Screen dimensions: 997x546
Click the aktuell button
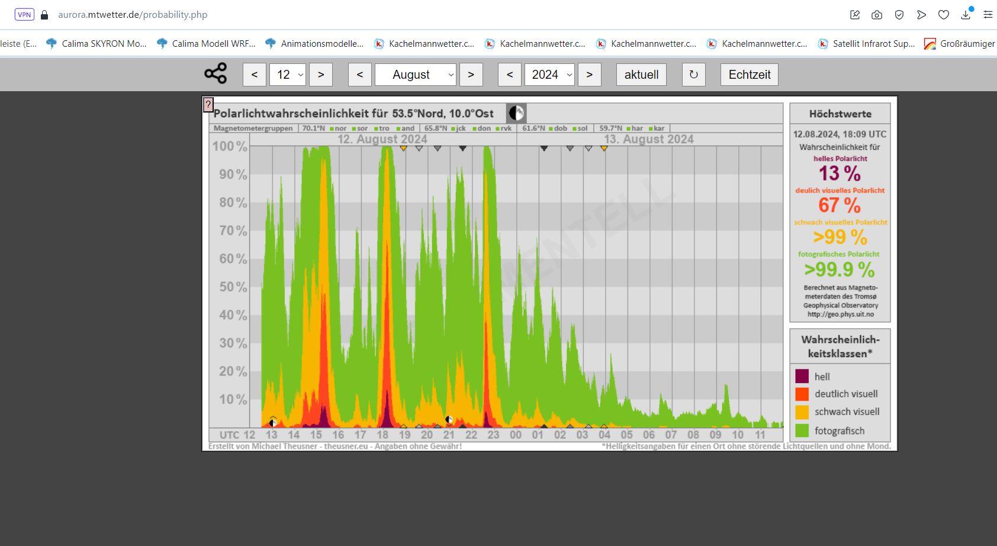tap(641, 75)
